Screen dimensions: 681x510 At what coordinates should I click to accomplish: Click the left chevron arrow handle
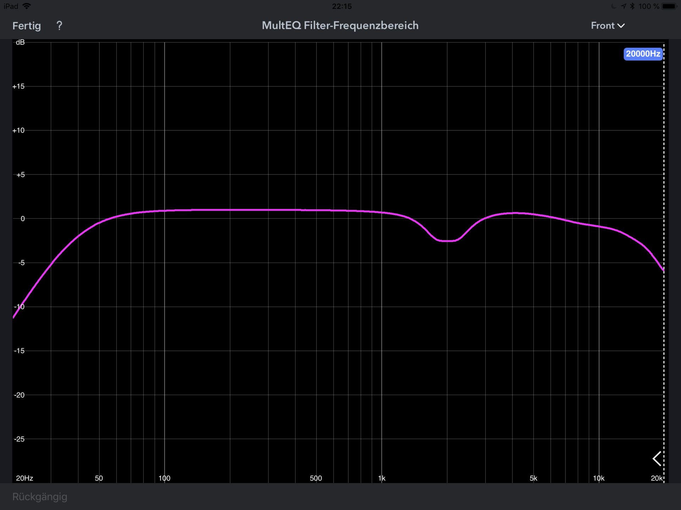[657, 459]
